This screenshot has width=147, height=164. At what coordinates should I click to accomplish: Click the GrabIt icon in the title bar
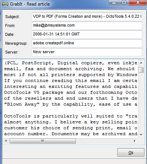[5, 4]
